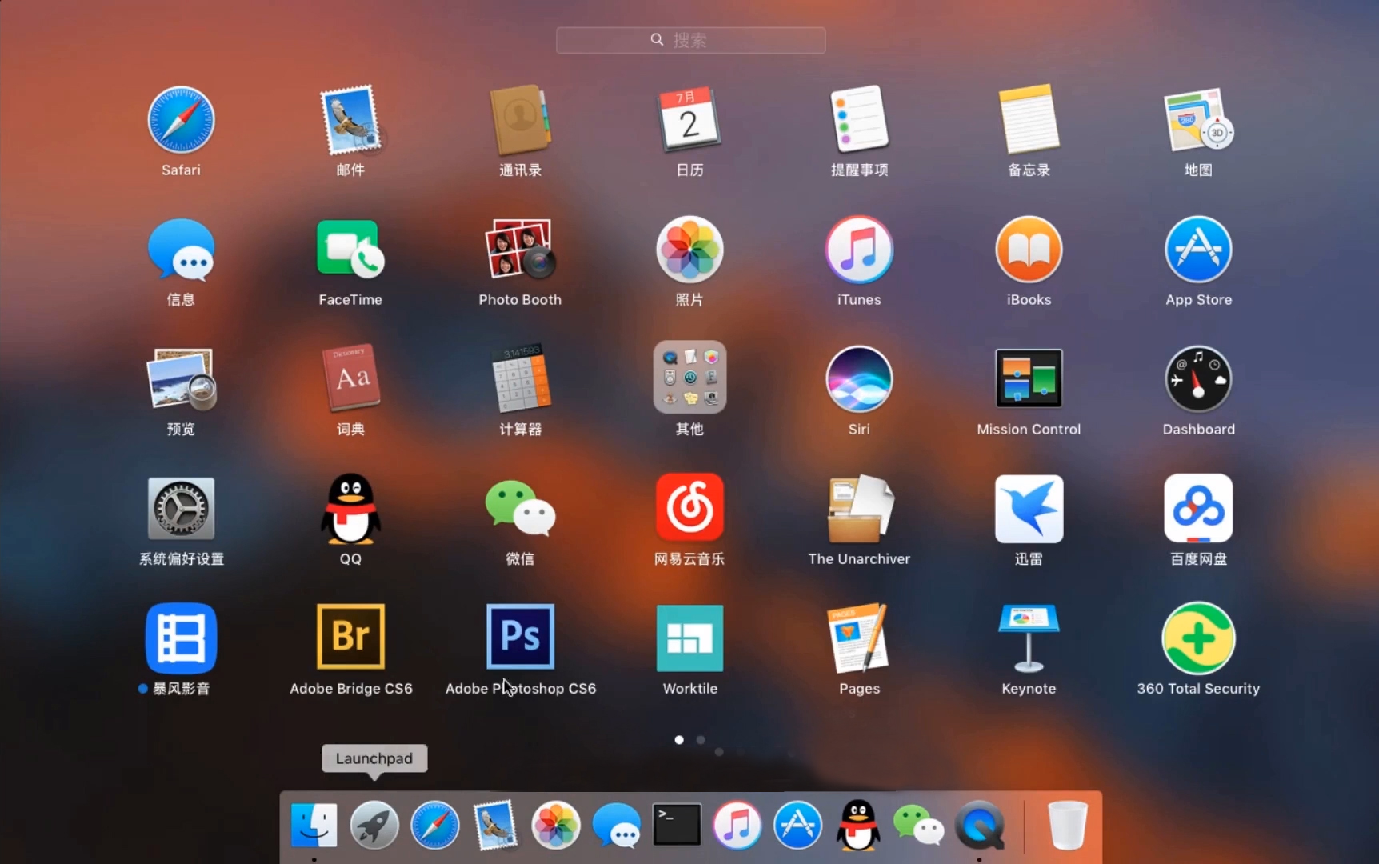Image resolution: width=1379 pixels, height=864 pixels.
Task: Open Safari from the Dock
Action: [x=435, y=825]
